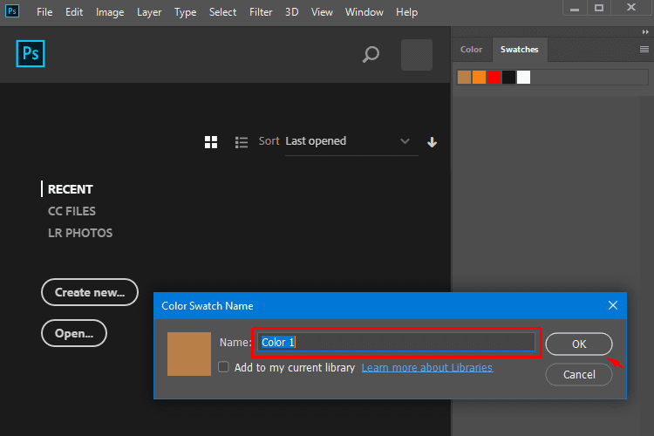
Task: Open the Layer menu
Action: tap(149, 12)
